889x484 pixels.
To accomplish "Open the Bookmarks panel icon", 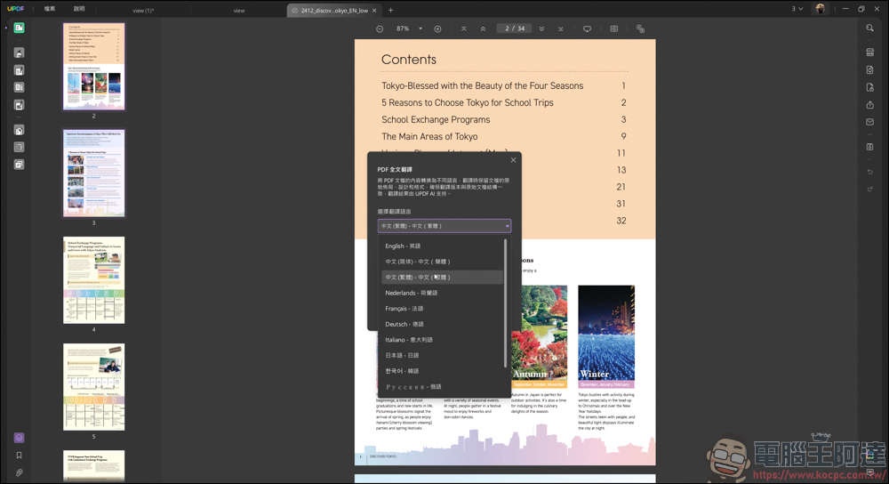I will click(19, 455).
